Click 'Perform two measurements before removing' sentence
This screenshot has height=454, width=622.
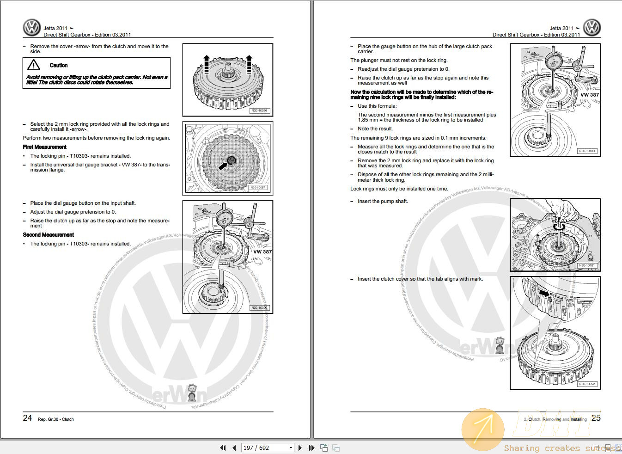(97, 138)
